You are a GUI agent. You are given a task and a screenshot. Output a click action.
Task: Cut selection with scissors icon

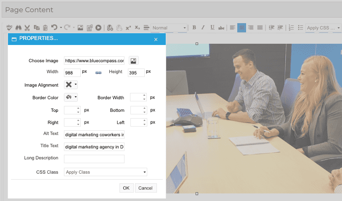coord(27,28)
